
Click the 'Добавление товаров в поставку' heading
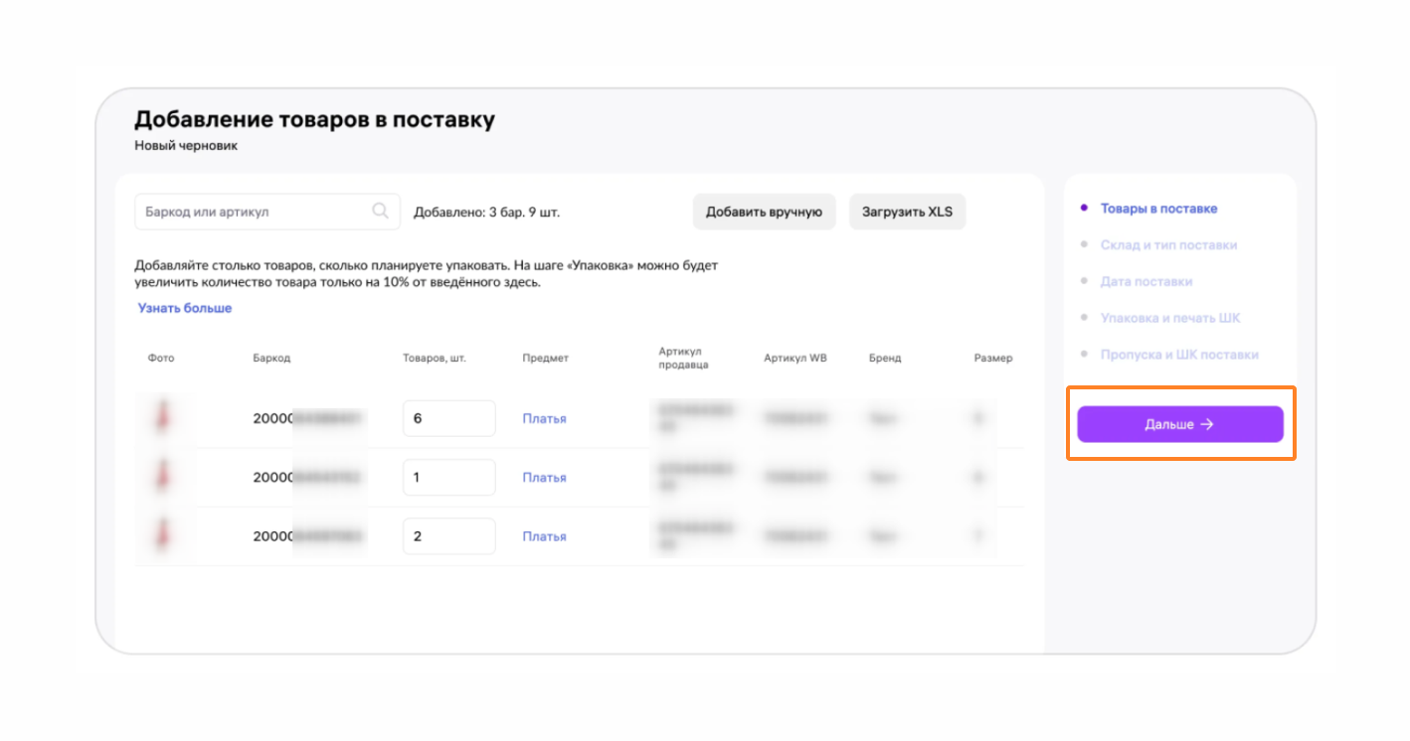(x=314, y=120)
